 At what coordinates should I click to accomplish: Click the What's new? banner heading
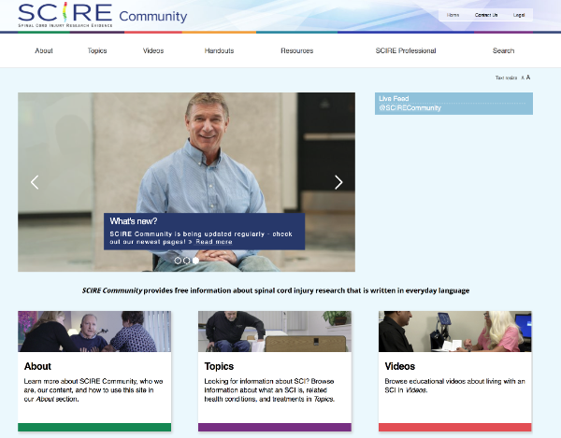pyautogui.click(x=134, y=221)
